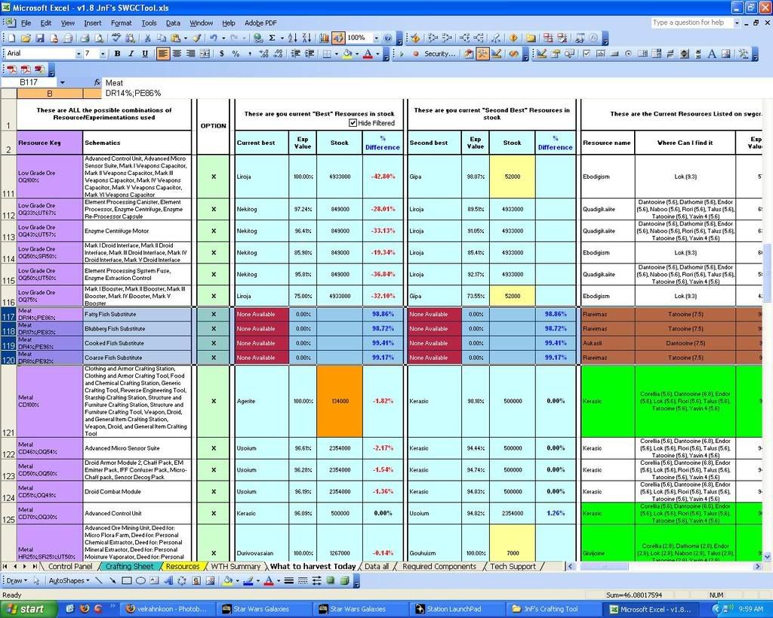Open the Font name dropdown showing Arial

tap(78, 54)
